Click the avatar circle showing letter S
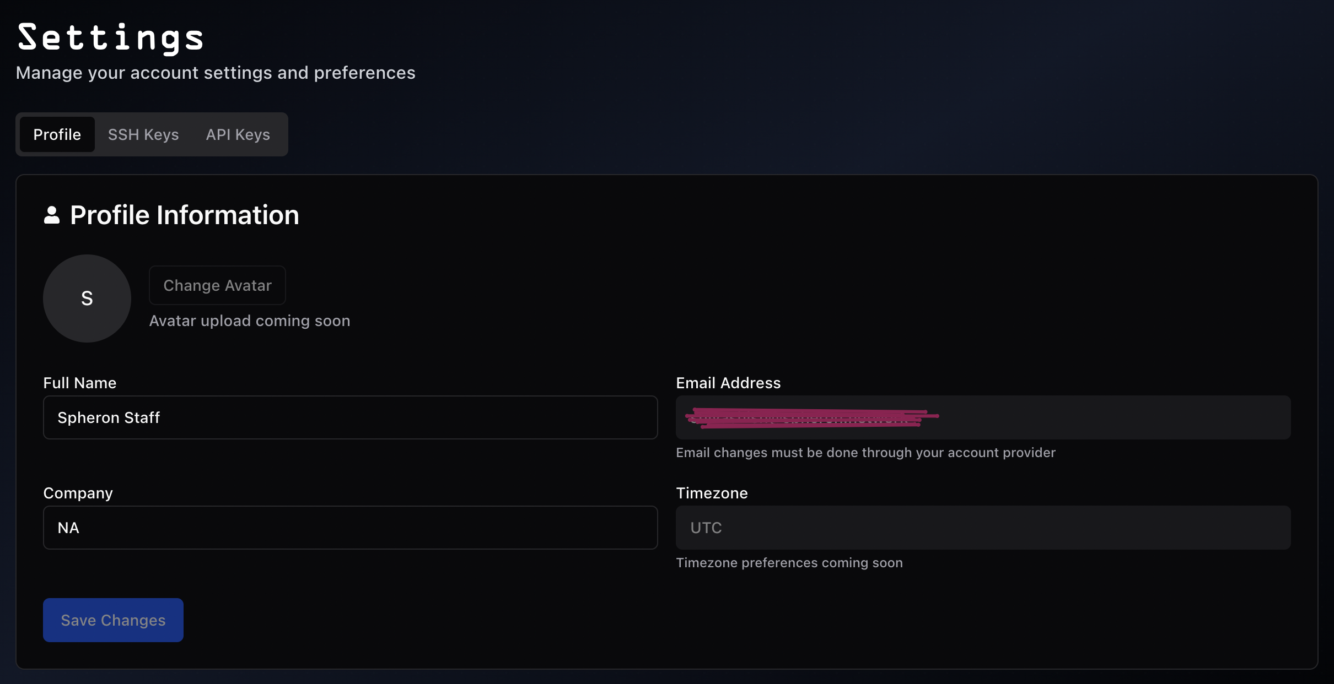Image resolution: width=1334 pixels, height=684 pixels. [87, 298]
